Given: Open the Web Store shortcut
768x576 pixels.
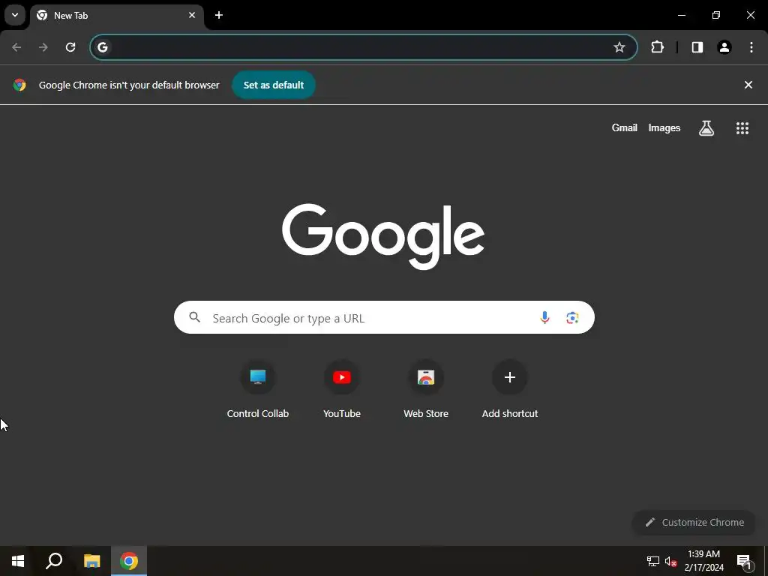Looking at the screenshot, I should 426,390.
